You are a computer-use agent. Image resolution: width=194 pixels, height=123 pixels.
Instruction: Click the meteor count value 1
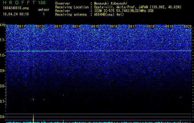tap(44, 14)
